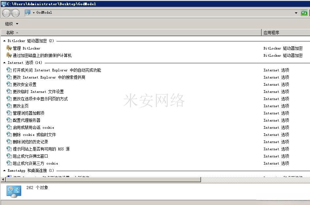
Task: Click the icon for 通过加密磁盘上的数据保护计算机
Action: (9, 55)
